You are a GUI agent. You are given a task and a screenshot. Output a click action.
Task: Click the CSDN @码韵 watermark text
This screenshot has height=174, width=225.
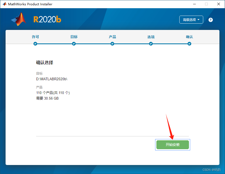[x=212, y=170]
